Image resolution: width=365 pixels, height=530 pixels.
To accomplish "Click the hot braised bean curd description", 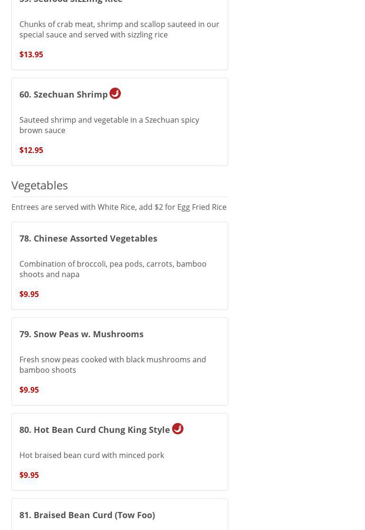I will 92,455.
